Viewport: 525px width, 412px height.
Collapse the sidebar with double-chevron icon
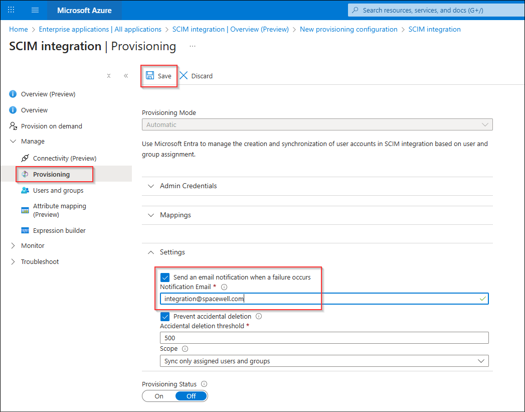pos(126,76)
